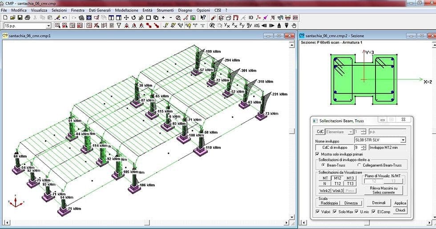Toggle 'Mostra solo inviluppi primari' checkbox
The image size is (436, 229).
pos(317,154)
